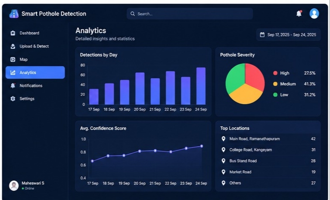
Task: Select the Analytics menu item
Action: click(x=35, y=73)
